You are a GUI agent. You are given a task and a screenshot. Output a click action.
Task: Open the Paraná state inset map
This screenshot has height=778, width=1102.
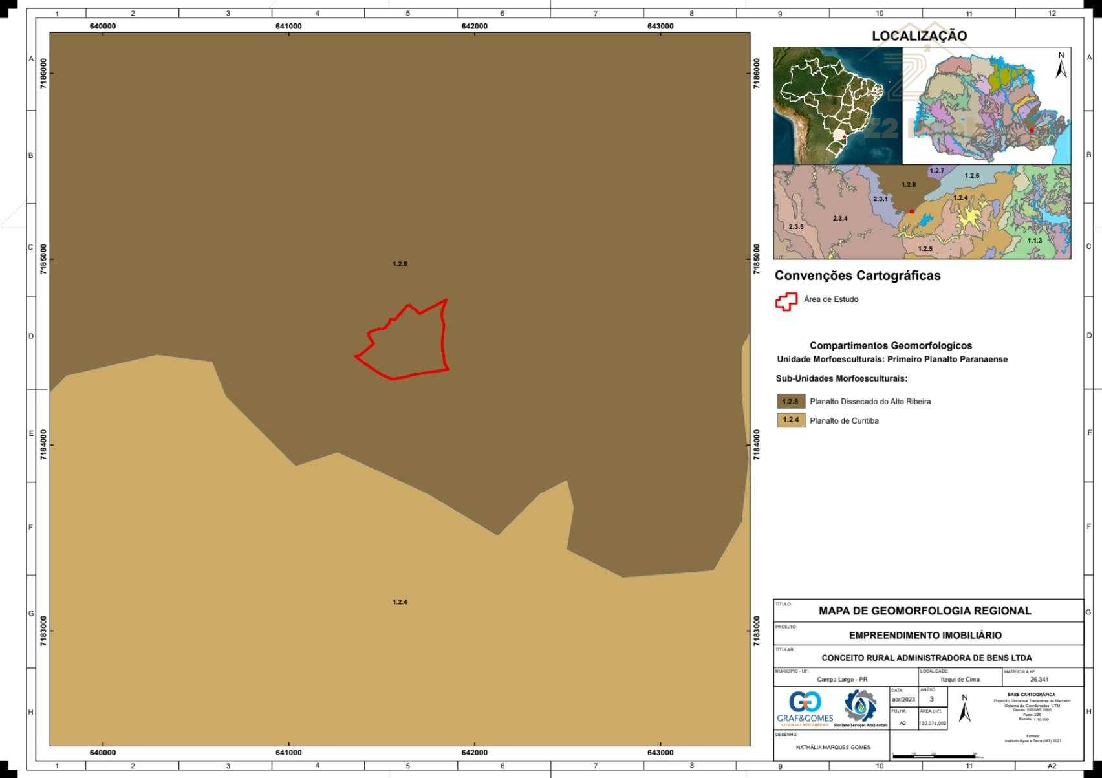[986, 105]
